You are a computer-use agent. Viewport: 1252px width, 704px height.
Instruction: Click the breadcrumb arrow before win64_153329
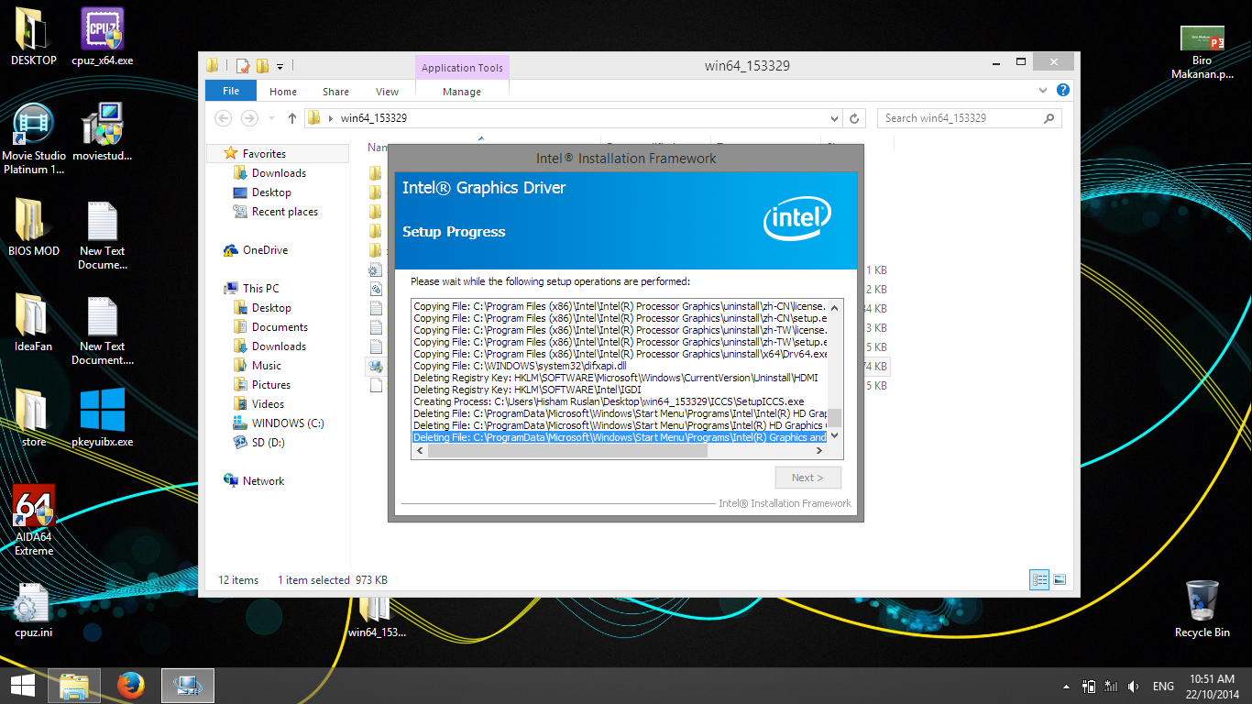(x=331, y=118)
